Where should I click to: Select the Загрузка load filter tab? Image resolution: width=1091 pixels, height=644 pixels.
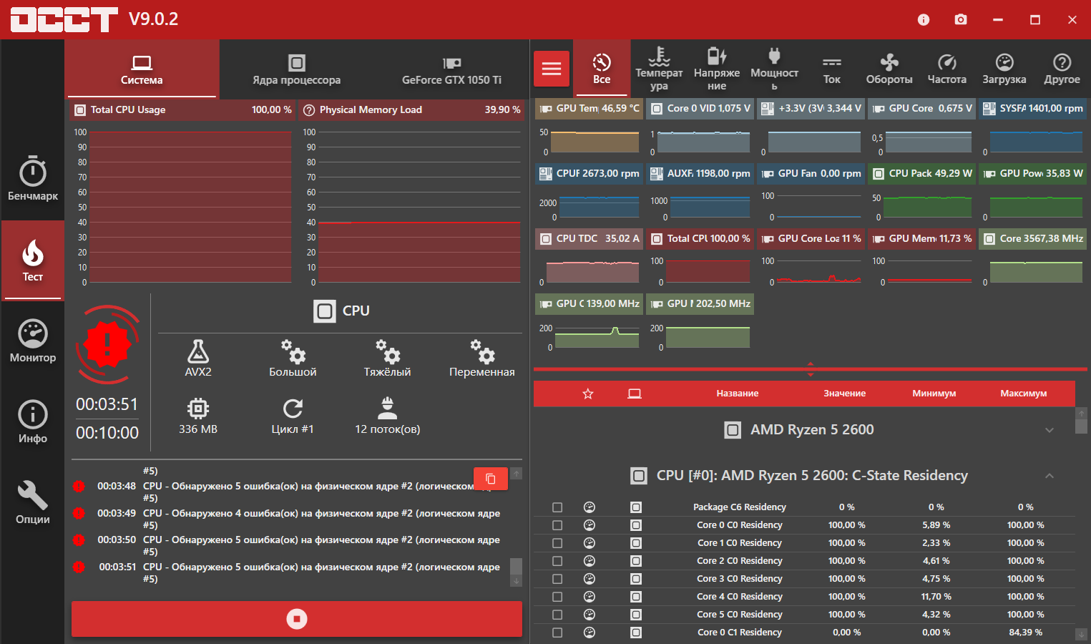tap(1004, 69)
